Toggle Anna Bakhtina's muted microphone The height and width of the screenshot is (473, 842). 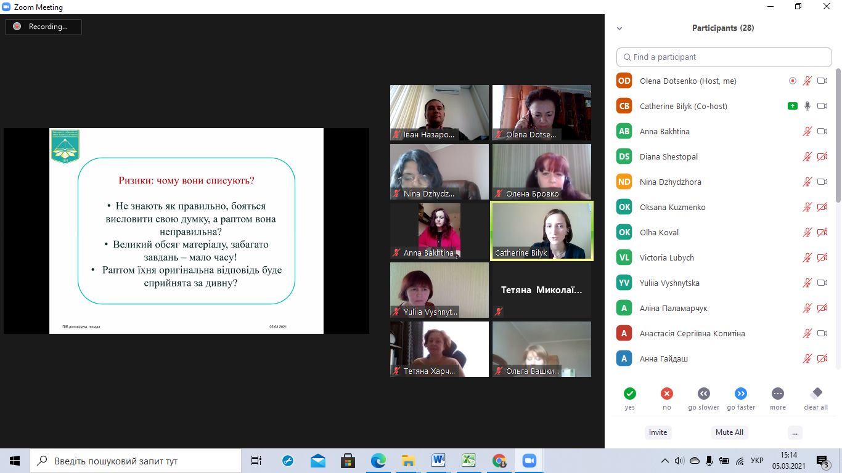(807, 131)
